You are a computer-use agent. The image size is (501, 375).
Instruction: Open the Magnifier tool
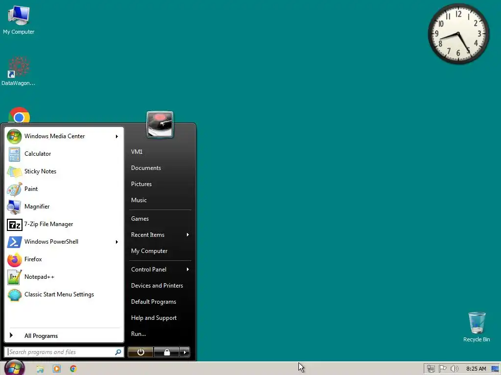coord(64,207)
